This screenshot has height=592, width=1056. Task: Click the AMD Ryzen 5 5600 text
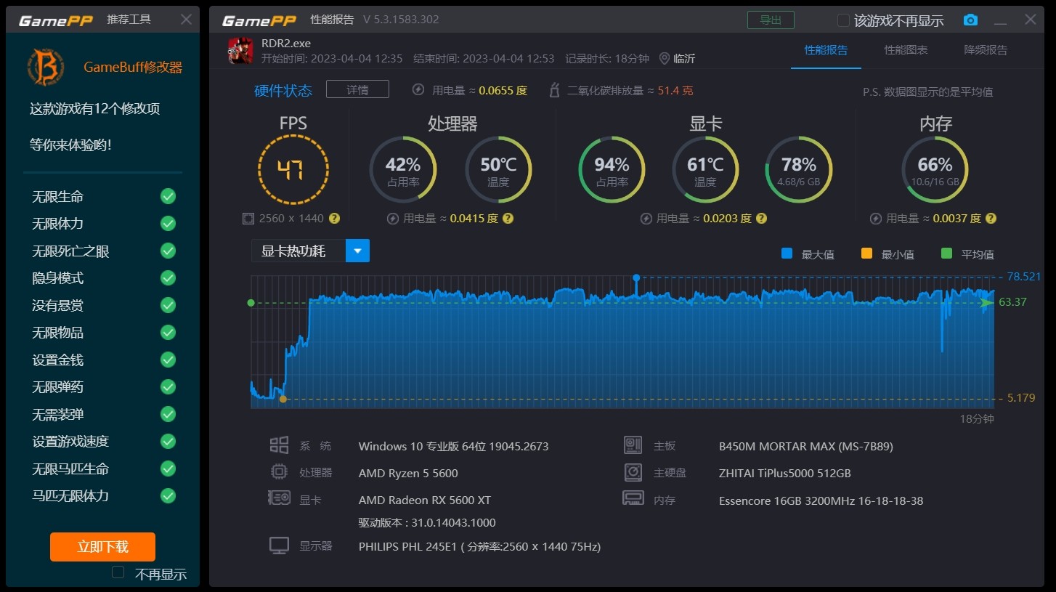pyautogui.click(x=408, y=473)
